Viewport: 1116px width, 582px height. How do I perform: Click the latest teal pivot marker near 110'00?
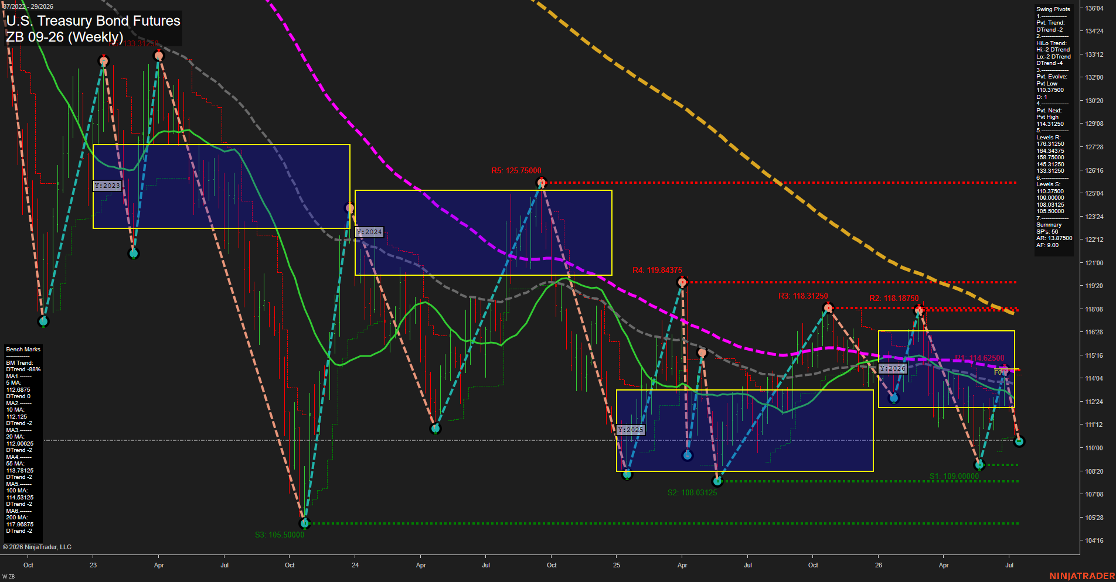coord(1019,441)
